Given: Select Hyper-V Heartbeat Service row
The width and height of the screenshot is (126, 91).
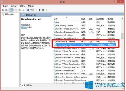Looking at the screenshot, I should (x=85, y=58).
